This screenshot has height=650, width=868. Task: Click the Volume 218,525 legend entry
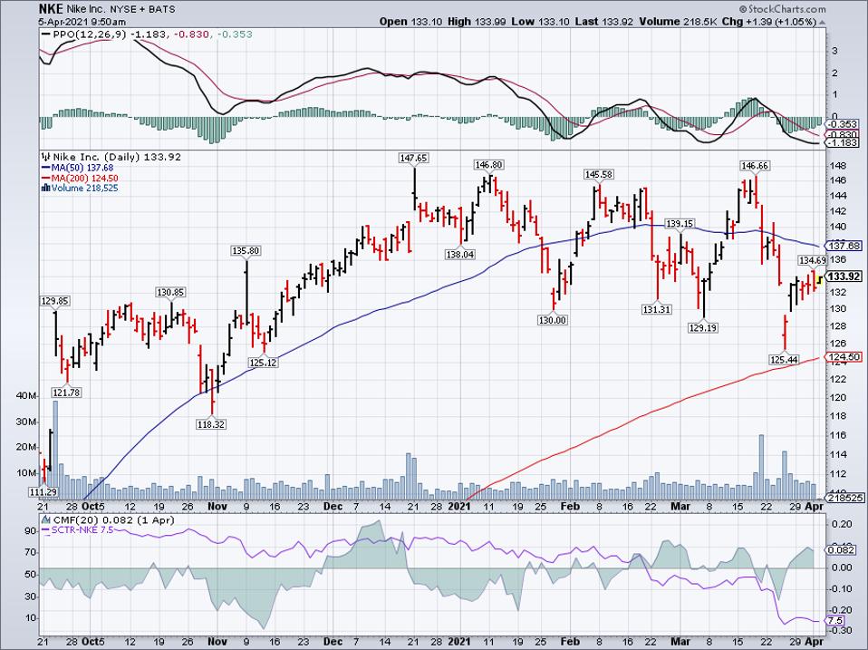point(80,188)
